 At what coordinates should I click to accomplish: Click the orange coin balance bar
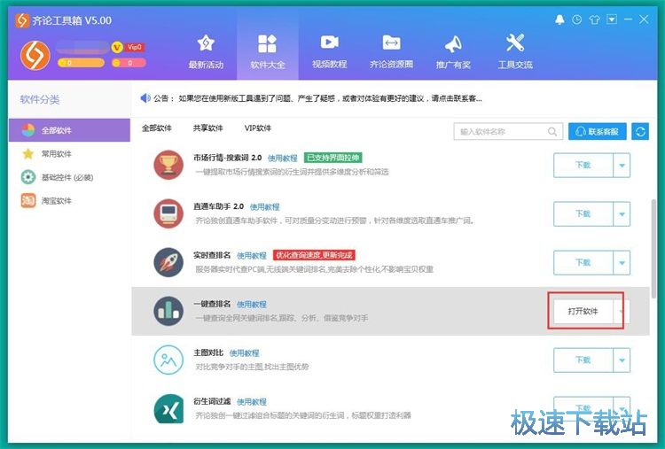point(81,63)
